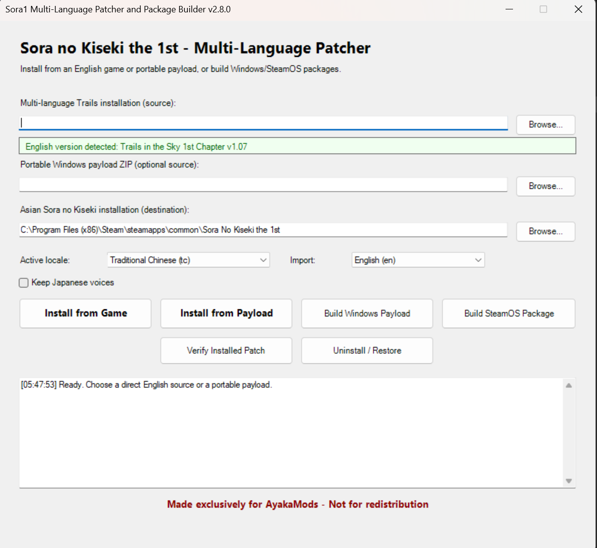
Task: Click the log scrollbar up arrow
Action: point(569,385)
